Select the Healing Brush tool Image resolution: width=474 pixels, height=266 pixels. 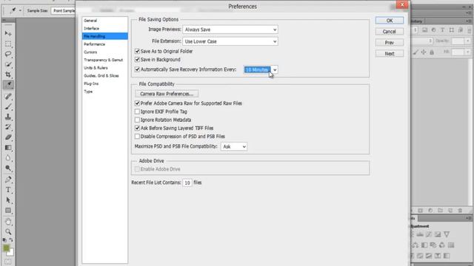pyautogui.click(x=8, y=97)
